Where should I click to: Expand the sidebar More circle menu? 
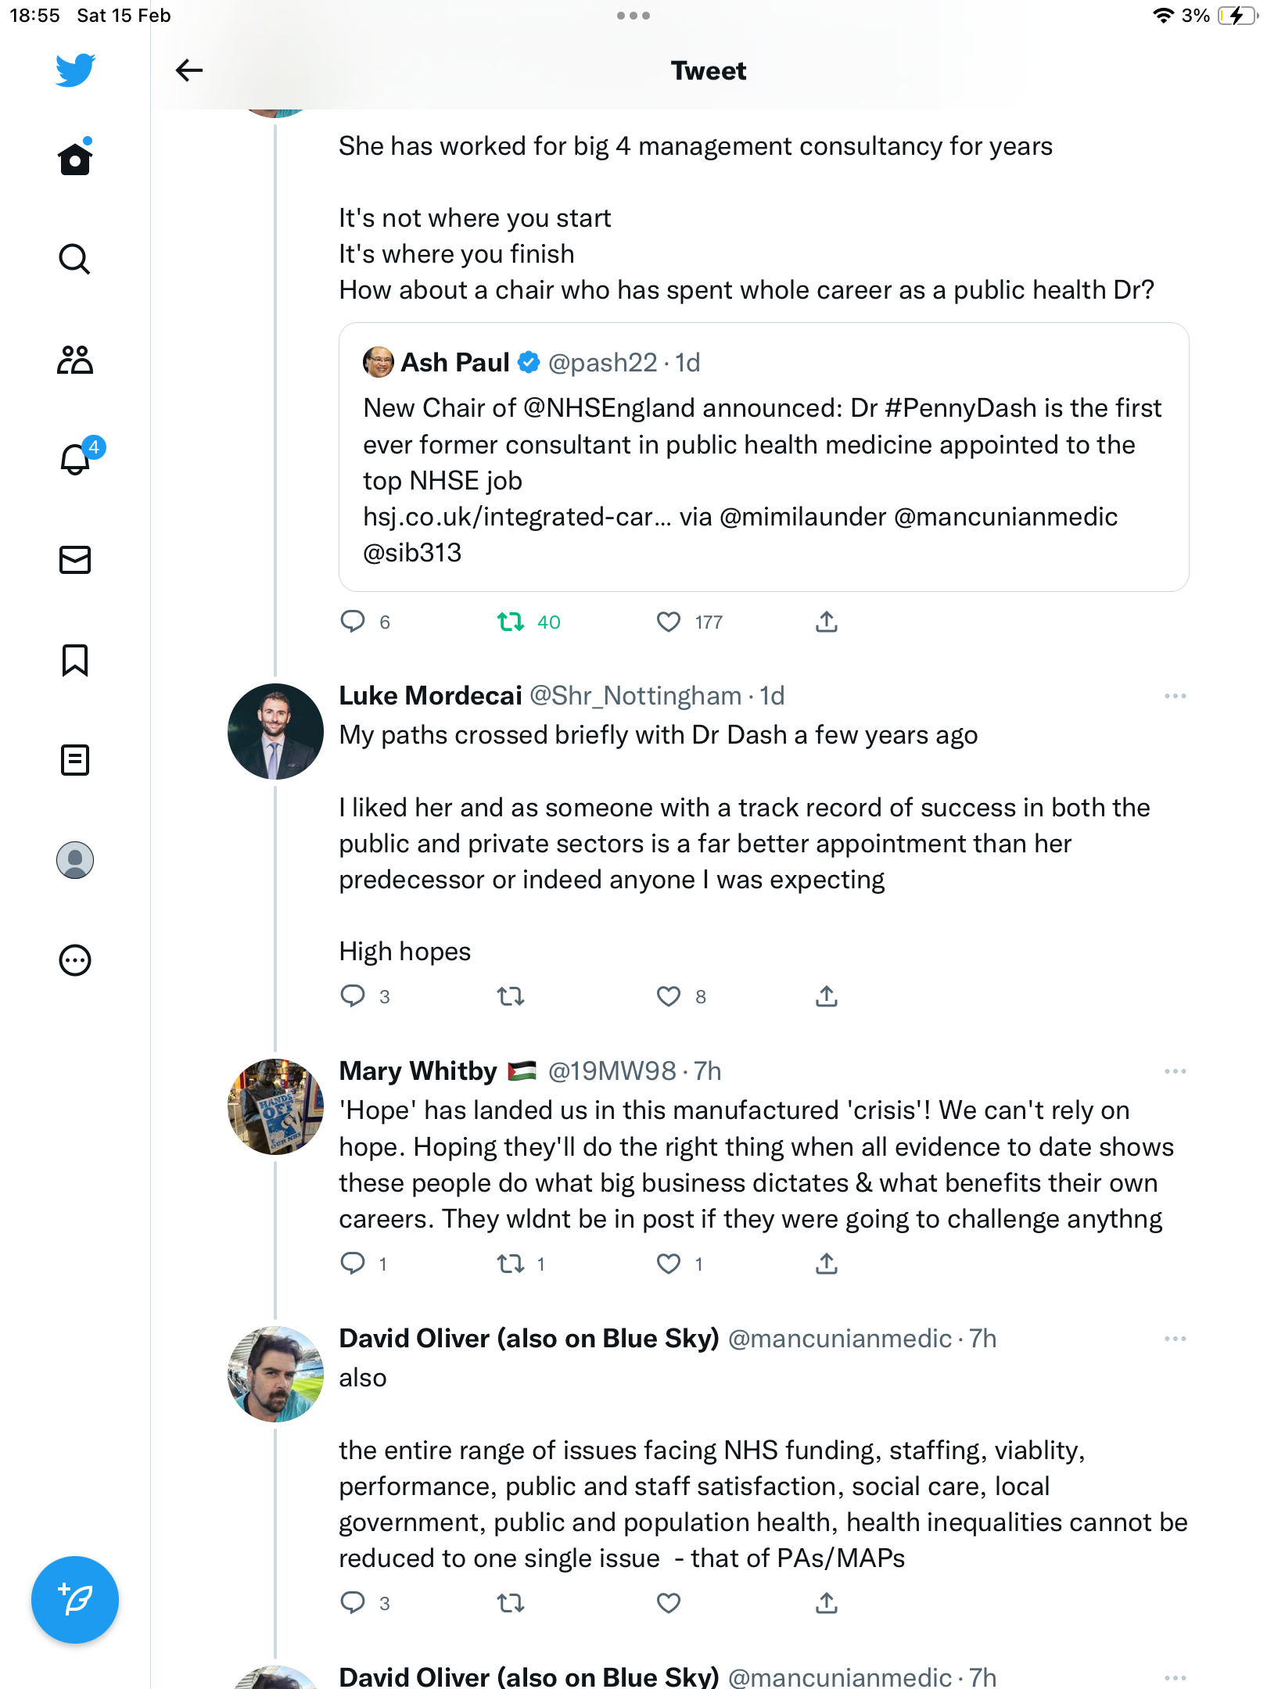pyautogui.click(x=74, y=960)
